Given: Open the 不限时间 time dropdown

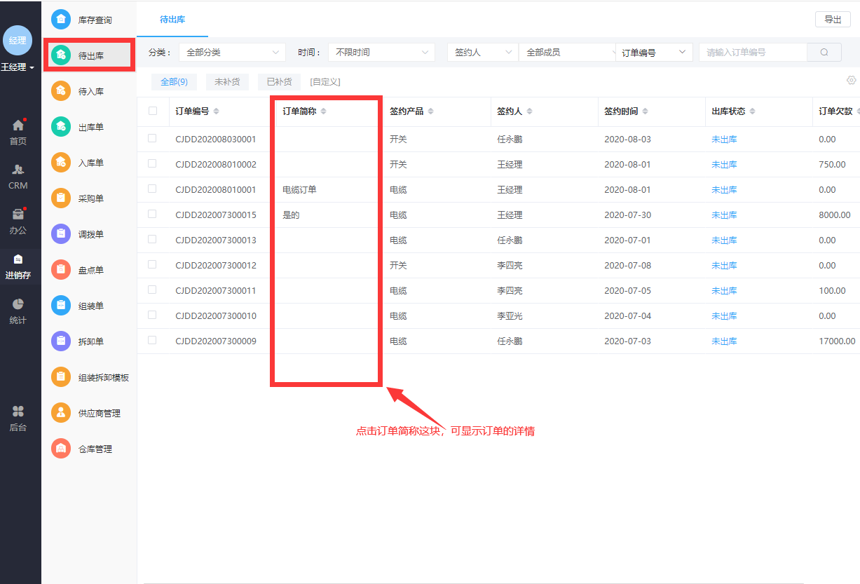Looking at the screenshot, I should (x=381, y=52).
